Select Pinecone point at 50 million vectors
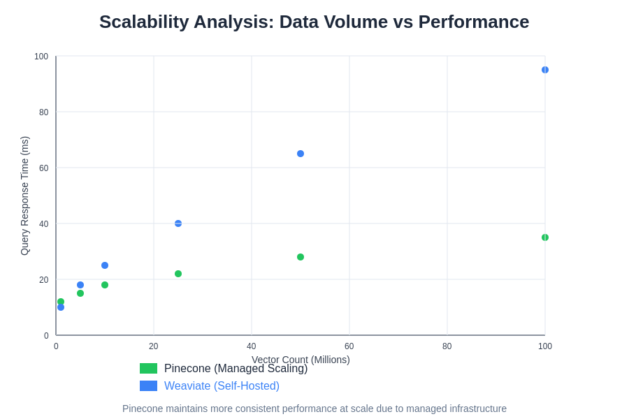Image resolution: width=629 pixels, height=419 pixels. 301,257
